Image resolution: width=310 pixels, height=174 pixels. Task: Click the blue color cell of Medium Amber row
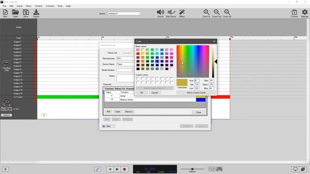(x=201, y=100)
